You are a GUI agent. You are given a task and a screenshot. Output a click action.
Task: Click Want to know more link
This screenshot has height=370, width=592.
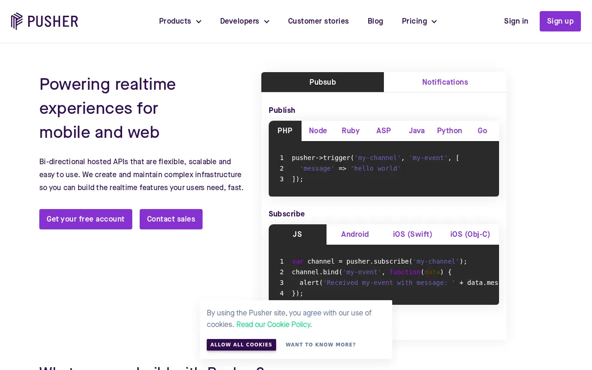[x=321, y=345]
